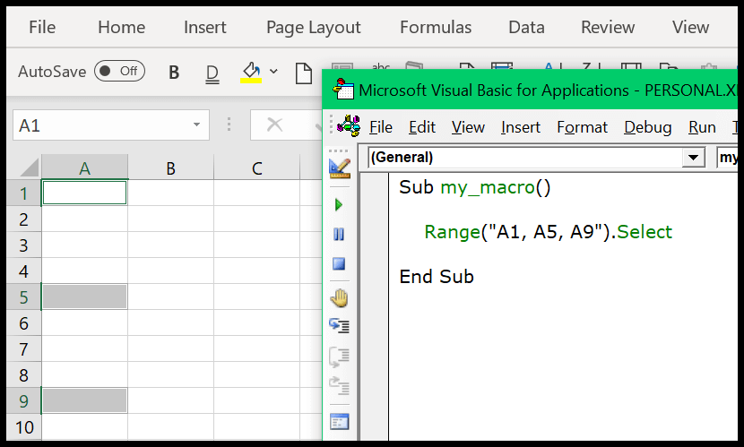This screenshot has height=447, width=744.
Task: Click View Microsoft Excel icon in VBA
Action: click(349, 125)
